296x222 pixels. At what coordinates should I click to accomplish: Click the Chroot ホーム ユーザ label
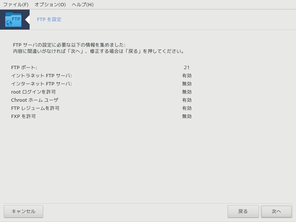tap(35, 100)
